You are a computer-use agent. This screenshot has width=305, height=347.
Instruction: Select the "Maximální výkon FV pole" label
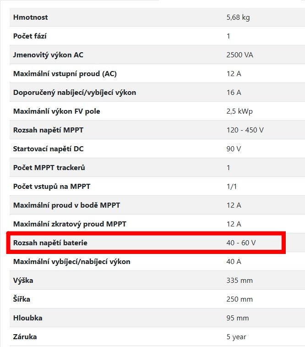pyautogui.click(x=57, y=111)
